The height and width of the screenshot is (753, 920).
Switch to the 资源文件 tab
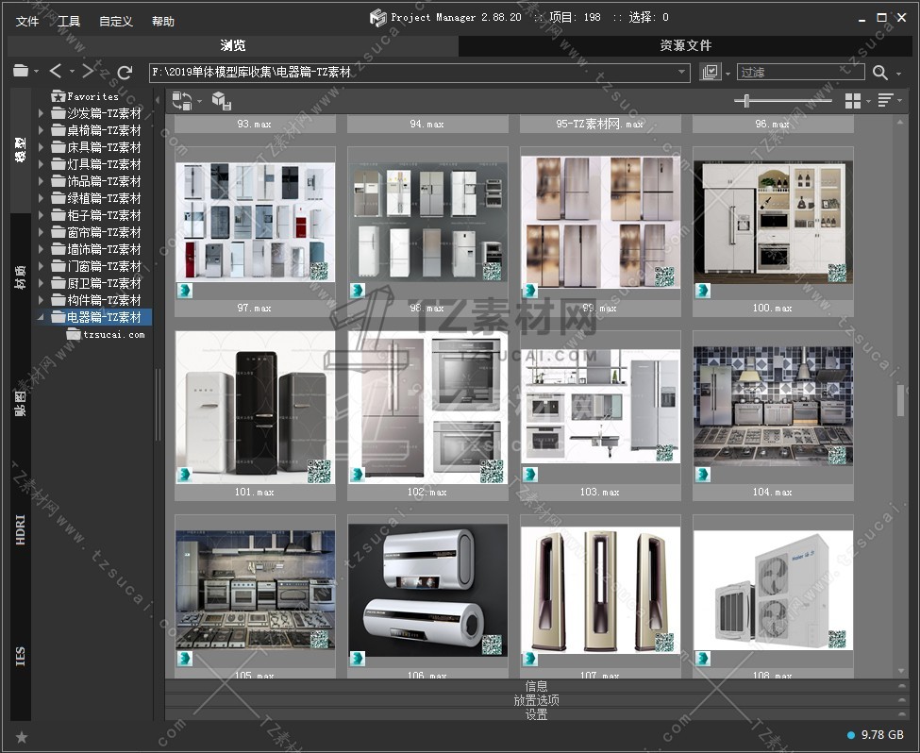coord(685,45)
